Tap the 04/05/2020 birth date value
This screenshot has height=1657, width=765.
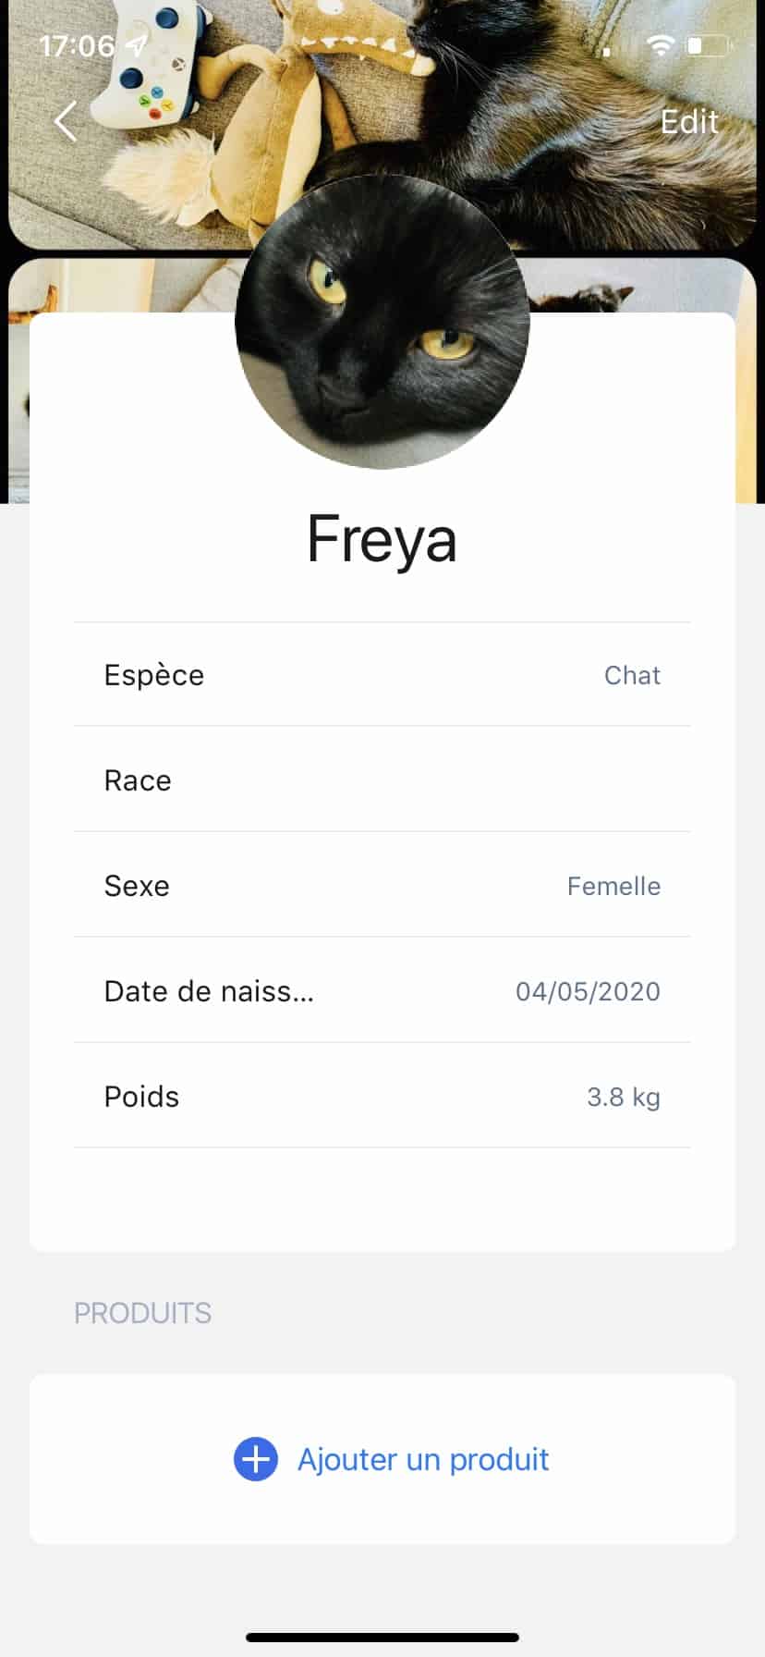tap(588, 991)
